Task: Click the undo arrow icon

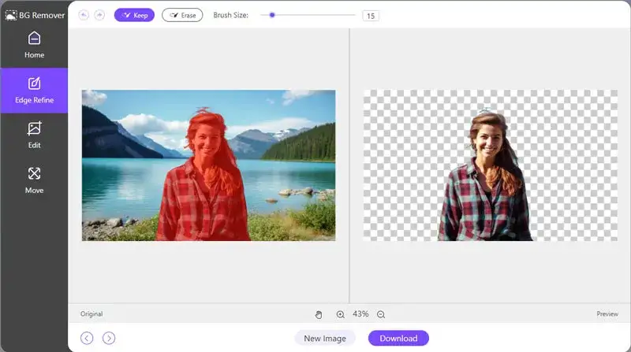Action: click(84, 15)
